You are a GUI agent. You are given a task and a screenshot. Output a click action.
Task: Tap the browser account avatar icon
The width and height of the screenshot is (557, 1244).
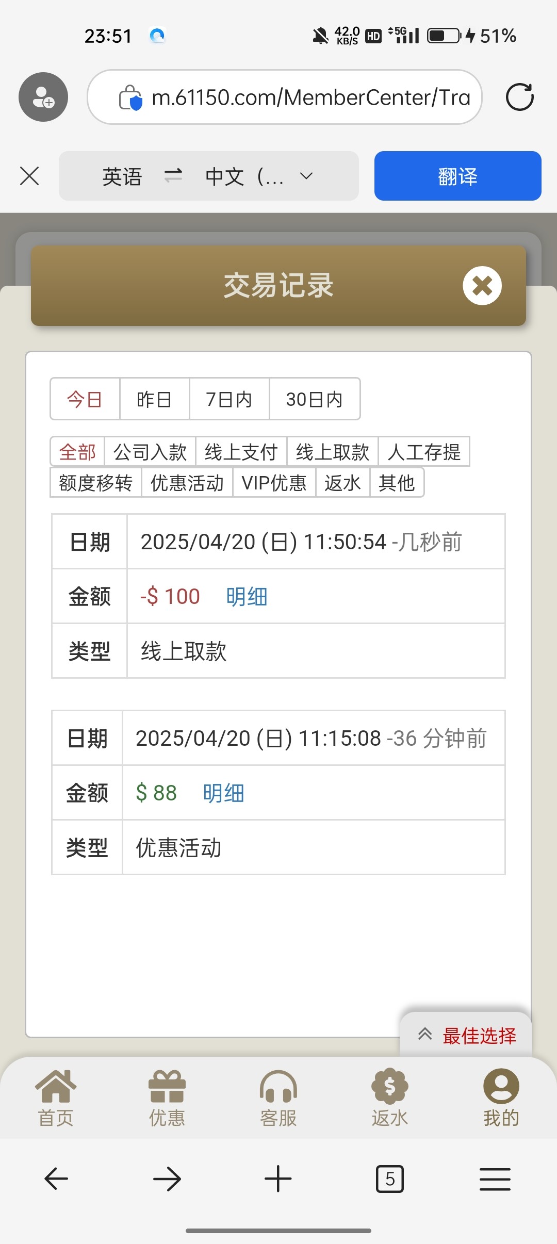43,97
